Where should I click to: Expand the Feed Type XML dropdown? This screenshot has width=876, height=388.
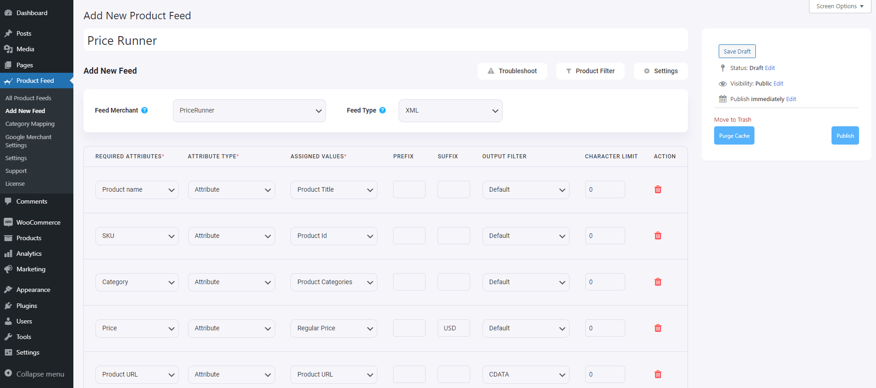pyautogui.click(x=450, y=111)
